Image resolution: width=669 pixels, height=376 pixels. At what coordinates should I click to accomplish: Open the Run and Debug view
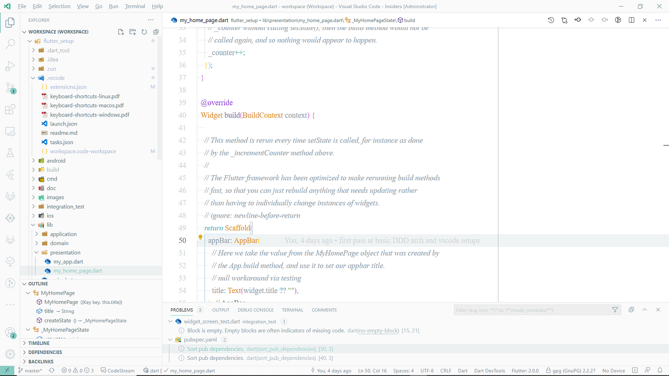[x=10, y=66]
